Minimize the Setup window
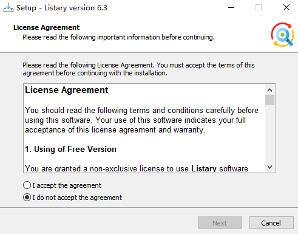 231,8
